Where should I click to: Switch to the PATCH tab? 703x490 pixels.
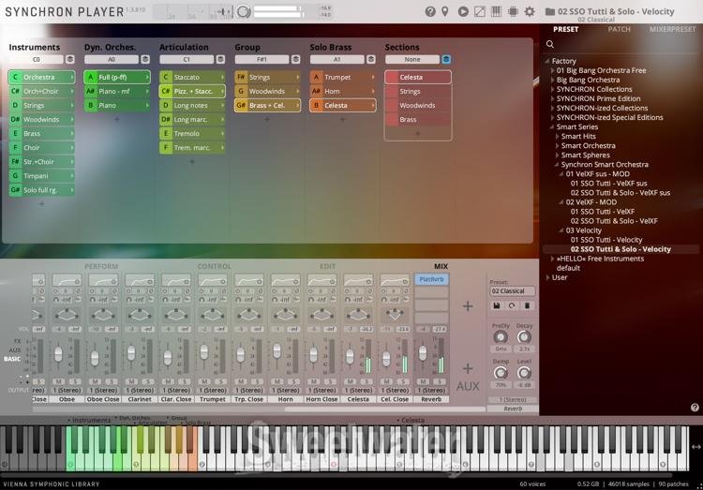(619, 29)
